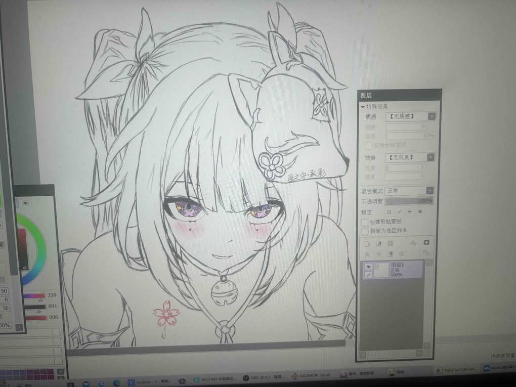Click the second icon in second layer button row
The height and width of the screenshot is (387, 516).
tap(378, 254)
